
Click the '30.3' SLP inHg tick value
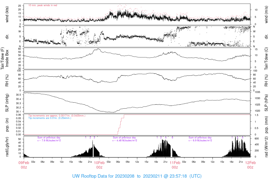point(18,103)
